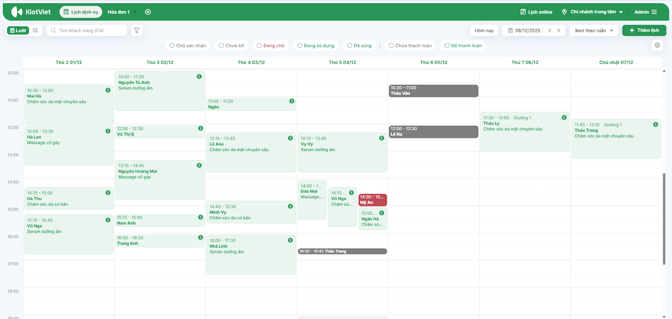Open Chi nhánh trung tâm branch dropdown

[x=592, y=12]
